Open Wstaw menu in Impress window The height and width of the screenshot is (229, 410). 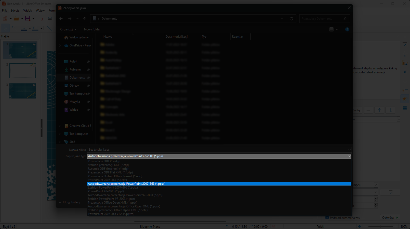tap(40, 11)
